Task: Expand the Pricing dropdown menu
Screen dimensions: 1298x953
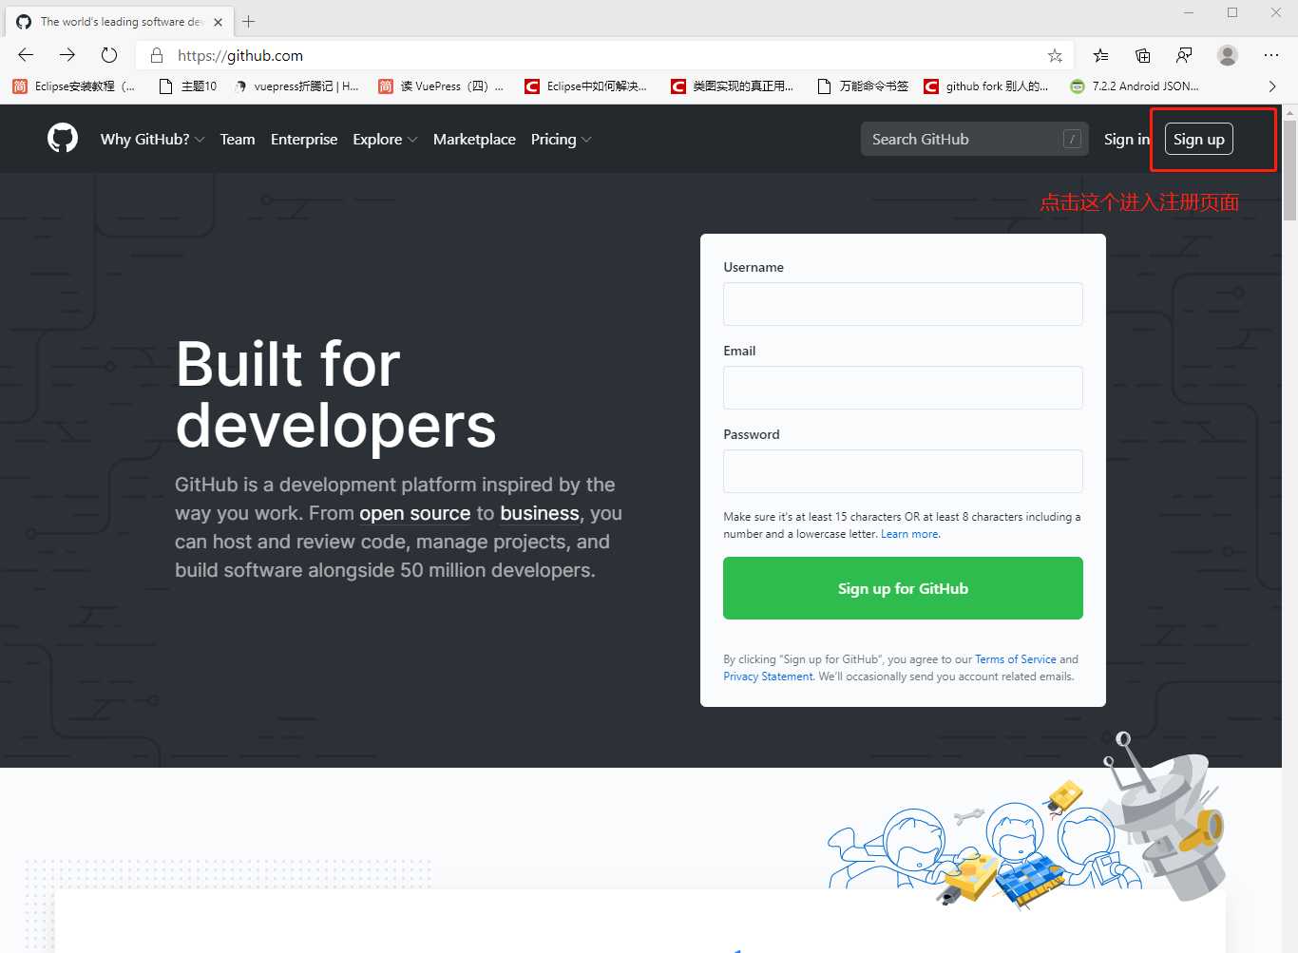Action: coord(561,139)
